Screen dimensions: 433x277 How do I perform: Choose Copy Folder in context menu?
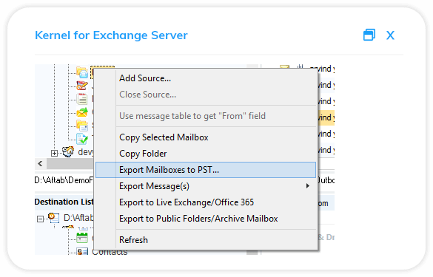[x=206, y=154]
